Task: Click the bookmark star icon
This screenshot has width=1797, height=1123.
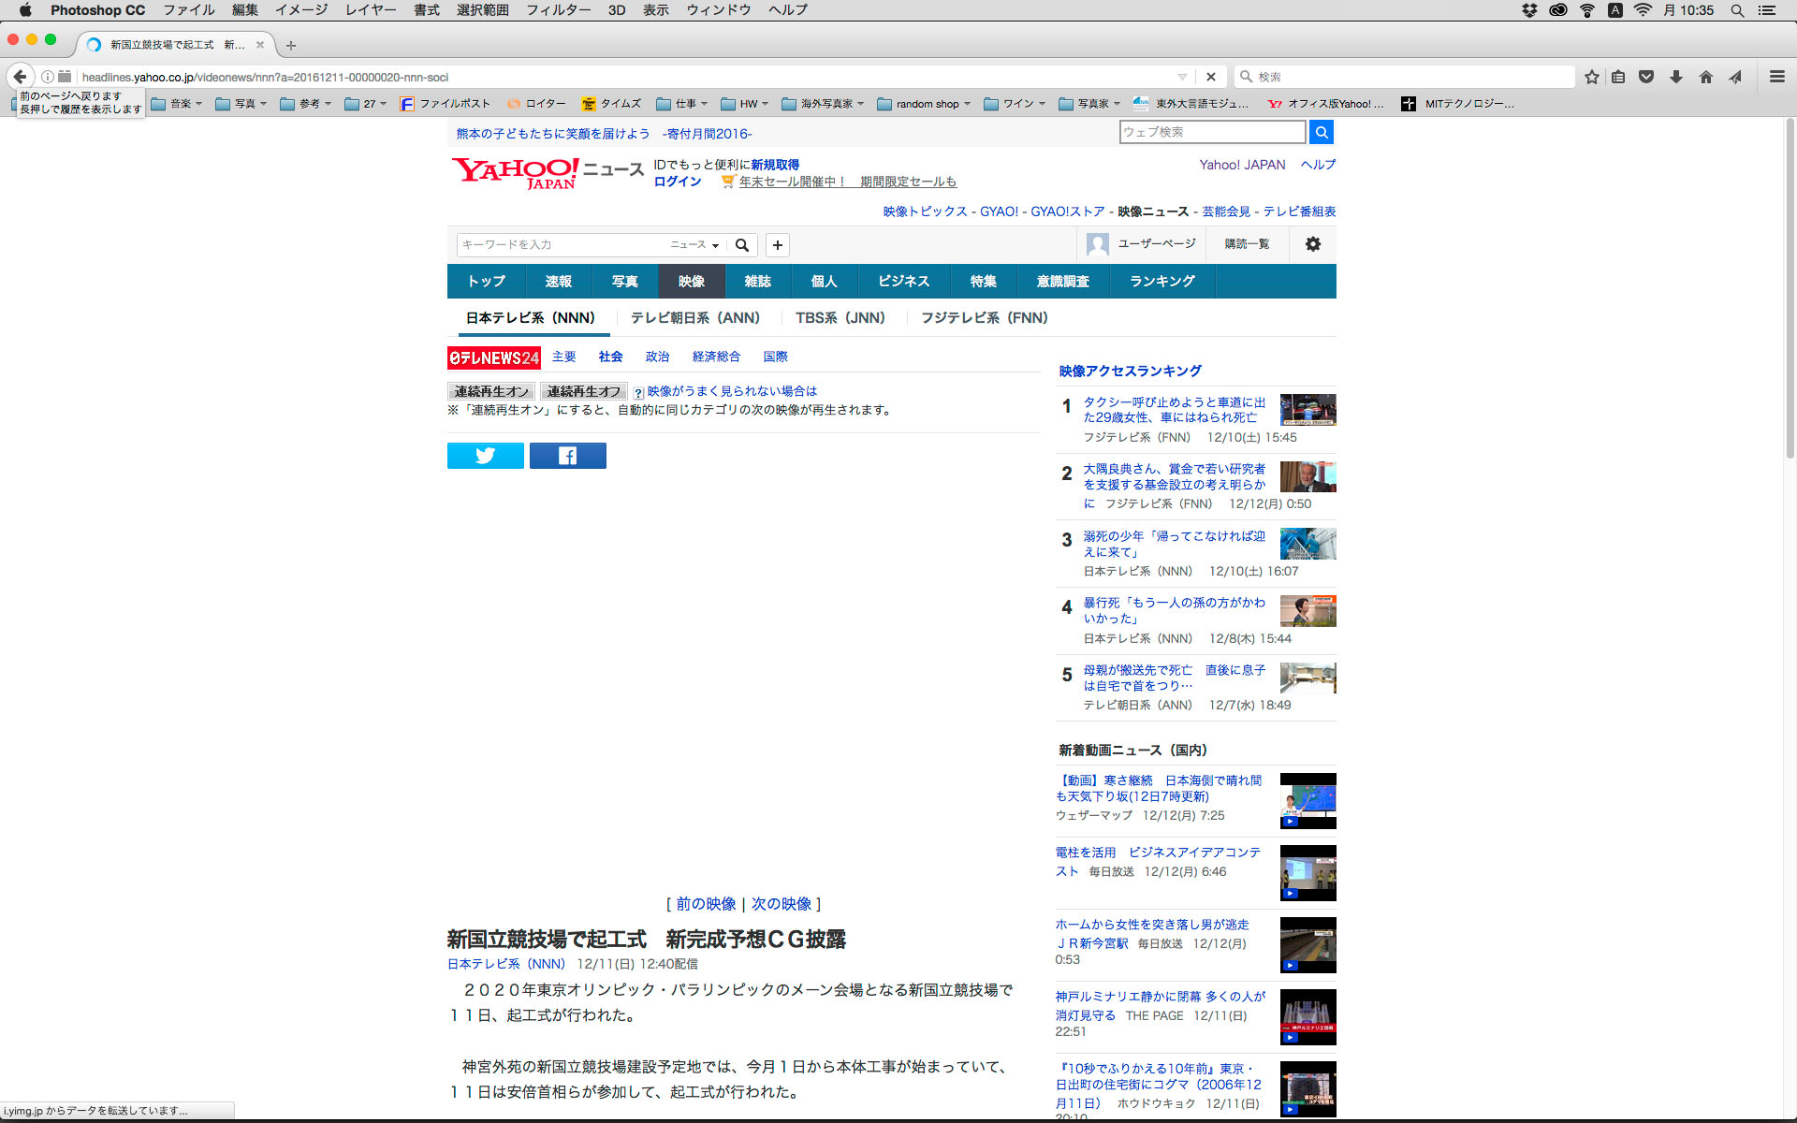Action: [1591, 77]
